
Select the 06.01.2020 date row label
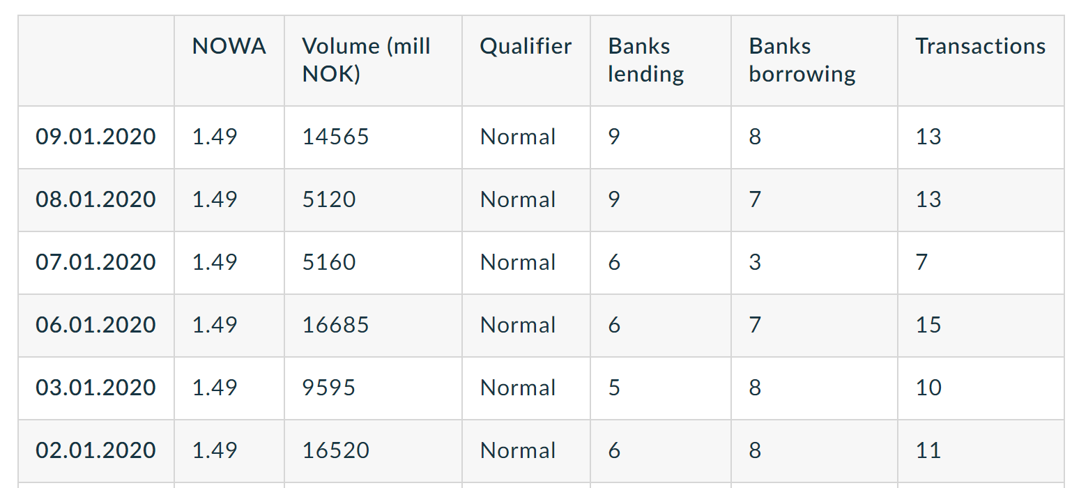[x=95, y=325]
